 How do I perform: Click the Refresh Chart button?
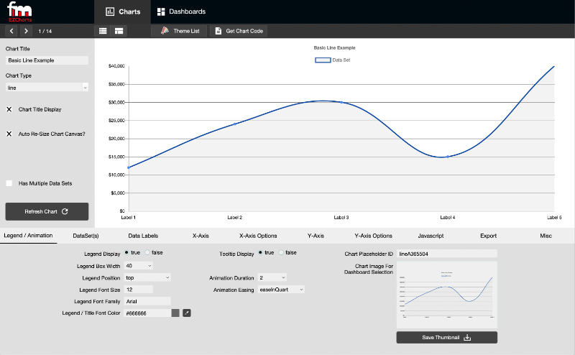click(x=47, y=211)
